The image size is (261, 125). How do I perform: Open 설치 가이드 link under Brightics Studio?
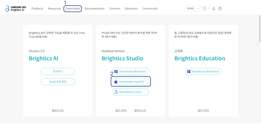121,110
